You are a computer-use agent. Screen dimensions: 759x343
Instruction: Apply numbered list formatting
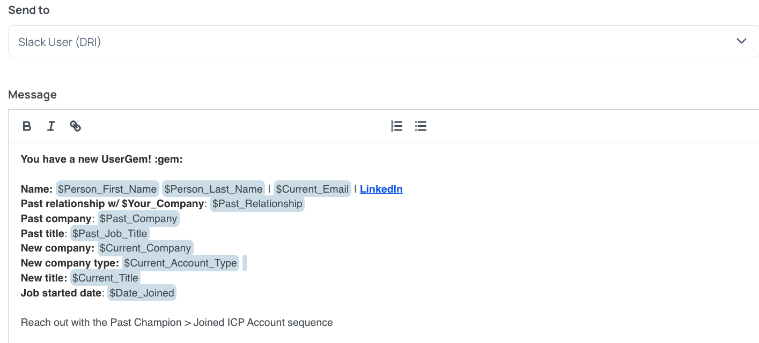(x=396, y=126)
